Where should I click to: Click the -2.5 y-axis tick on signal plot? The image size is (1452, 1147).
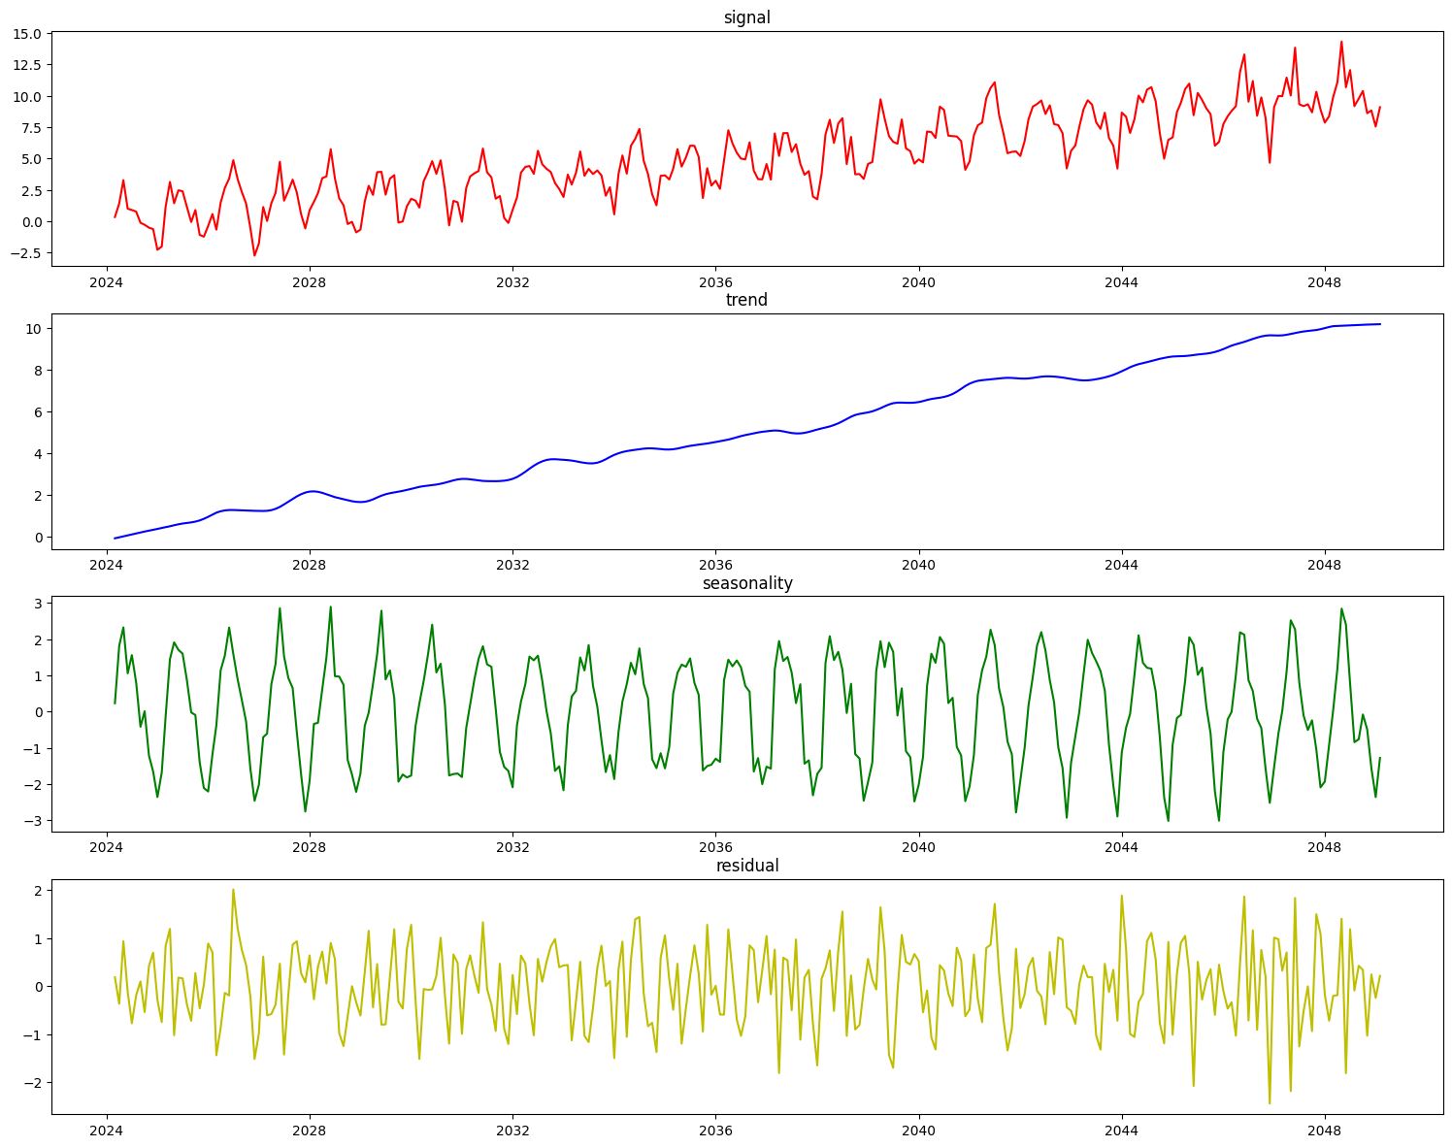click(27, 253)
